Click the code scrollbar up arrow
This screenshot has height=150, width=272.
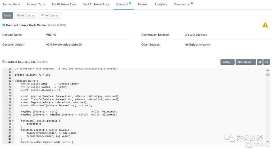(x=267, y=70)
